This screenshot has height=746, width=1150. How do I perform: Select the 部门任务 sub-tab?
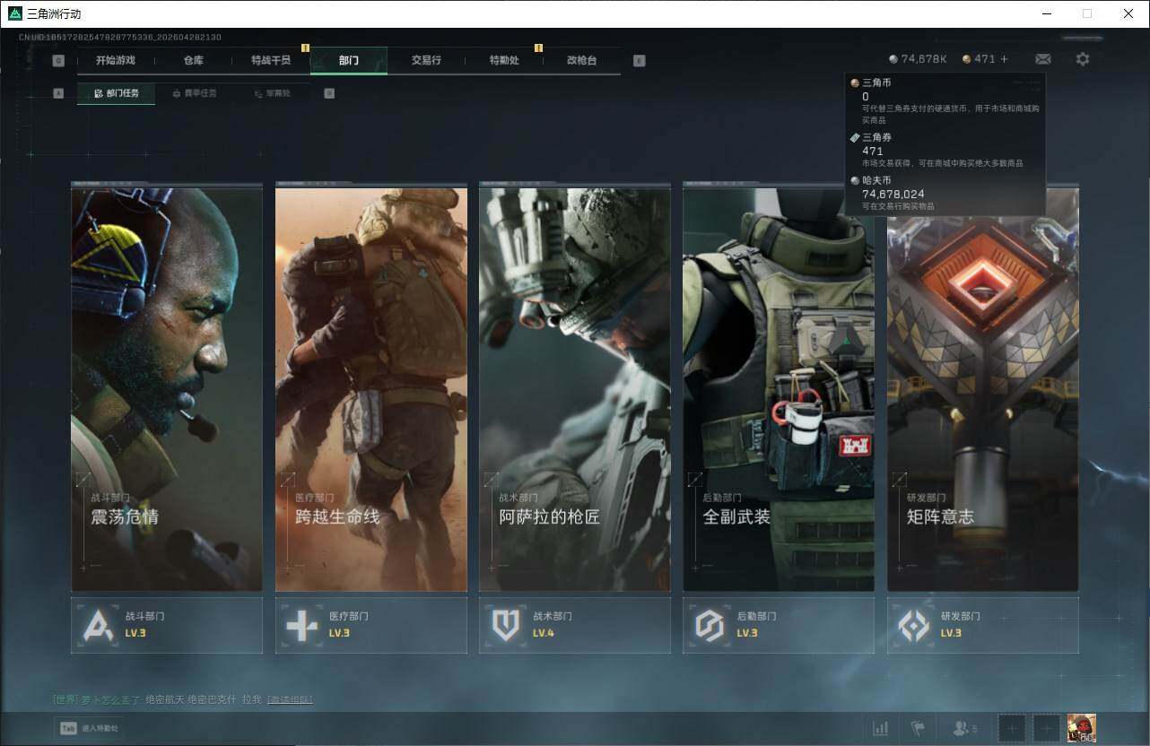pos(117,93)
